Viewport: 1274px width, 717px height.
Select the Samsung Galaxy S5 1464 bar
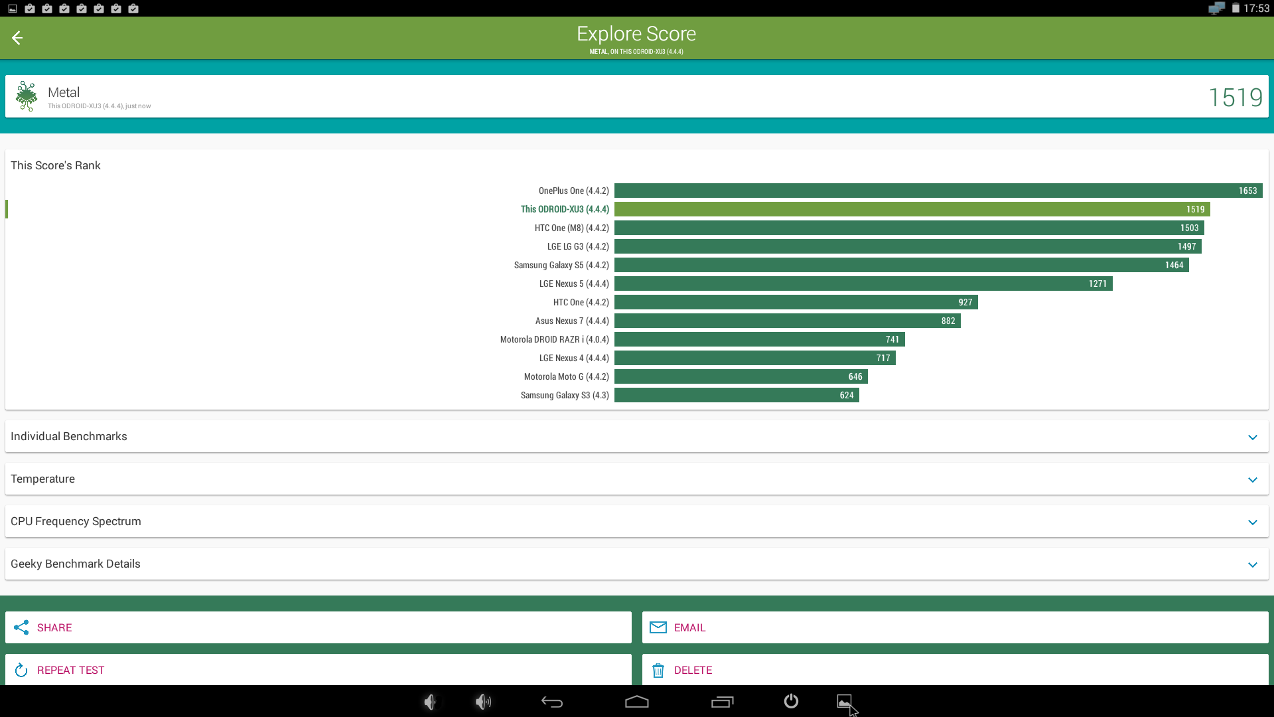902,265
